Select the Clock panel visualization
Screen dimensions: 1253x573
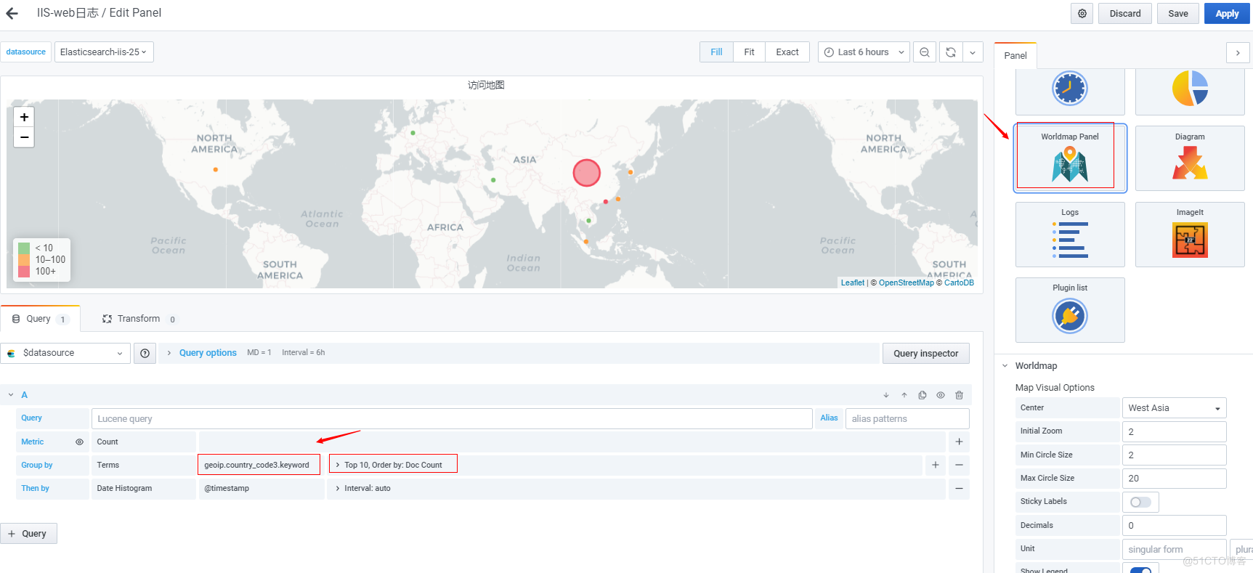pos(1070,91)
